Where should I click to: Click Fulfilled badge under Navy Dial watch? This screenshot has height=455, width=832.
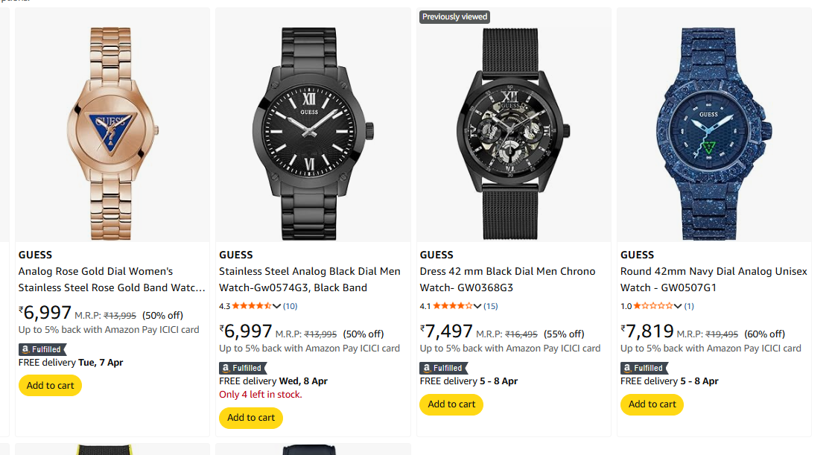(644, 368)
